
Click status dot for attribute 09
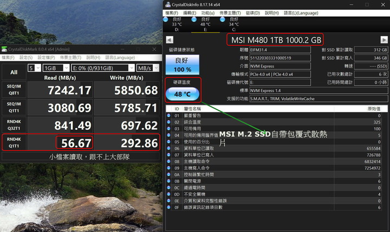click(x=168, y=168)
